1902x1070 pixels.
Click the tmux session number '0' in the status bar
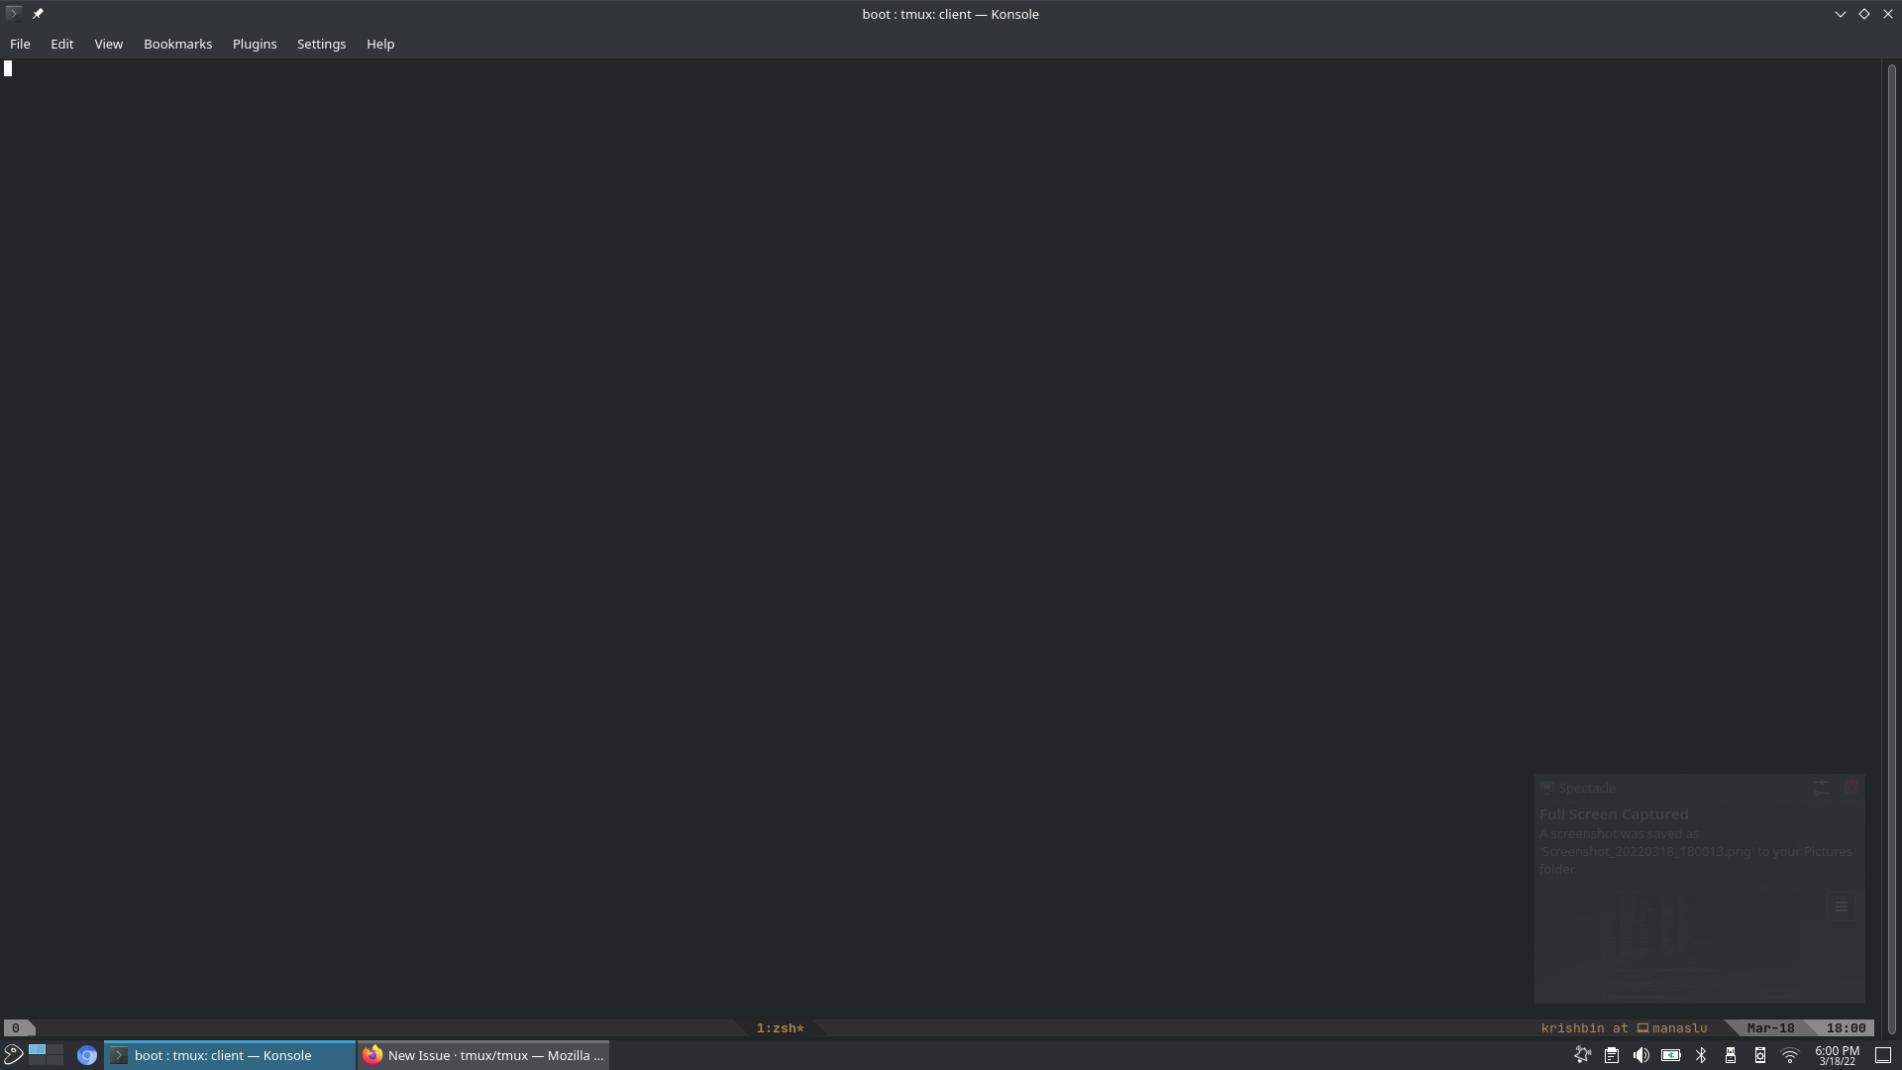[x=16, y=1028]
